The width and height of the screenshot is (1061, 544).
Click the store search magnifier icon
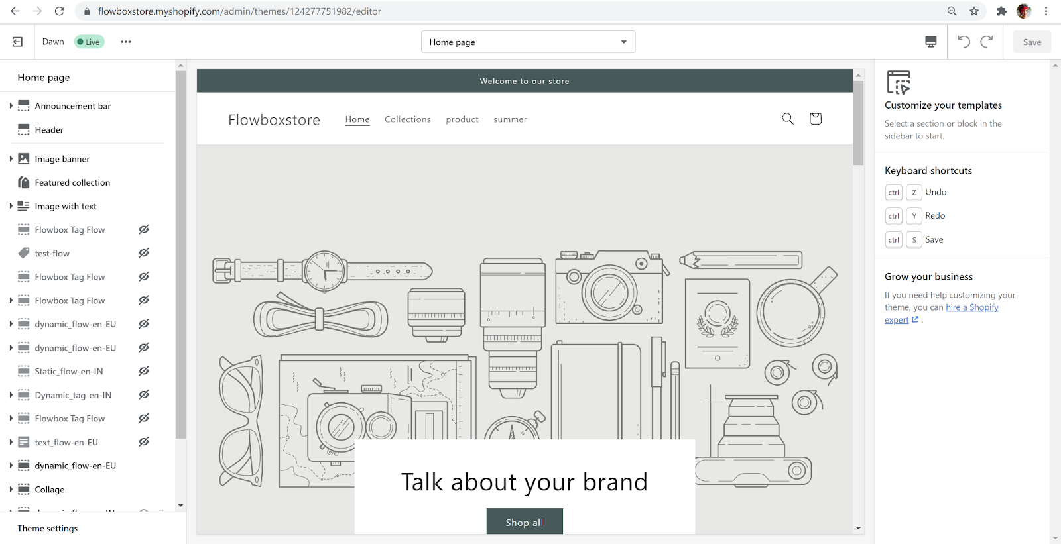coord(788,119)
